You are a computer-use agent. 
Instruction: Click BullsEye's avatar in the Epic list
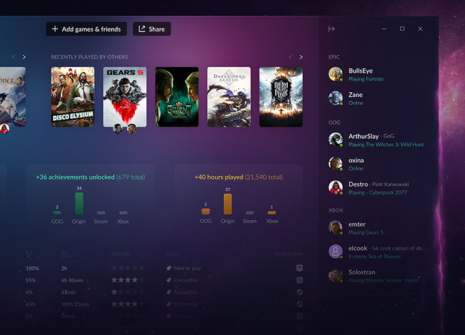335,74
